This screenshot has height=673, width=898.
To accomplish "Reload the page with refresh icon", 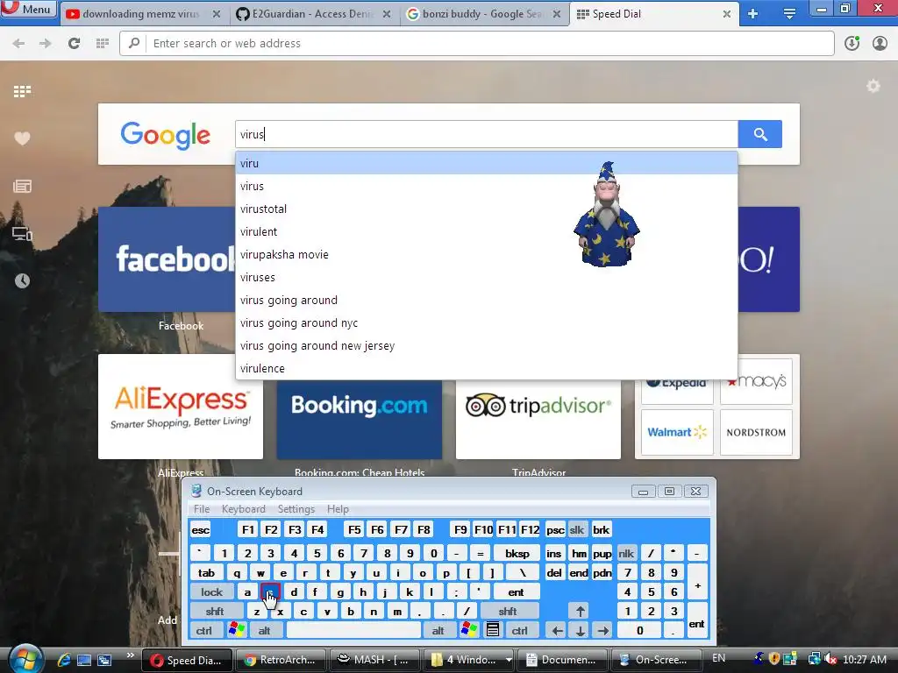I will (x=74, y=44).
